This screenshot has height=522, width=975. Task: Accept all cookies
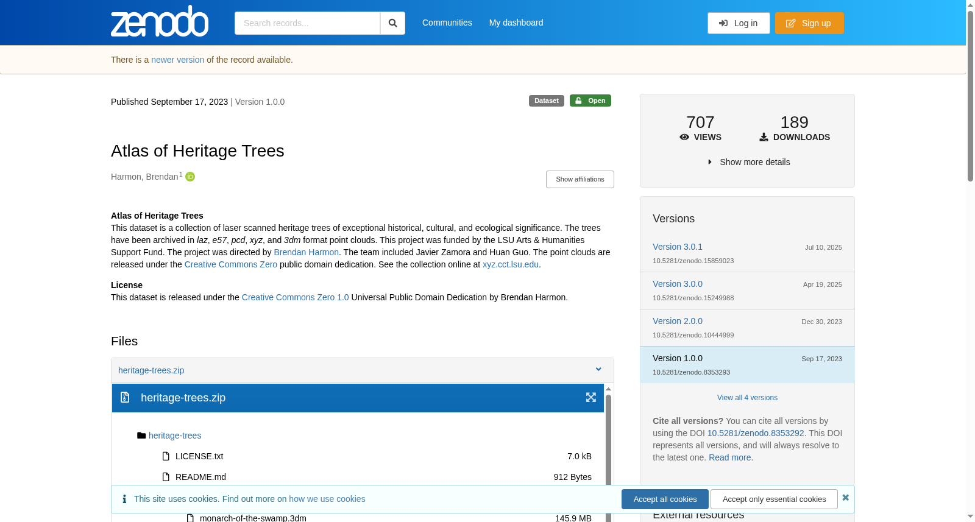(665, 499)
